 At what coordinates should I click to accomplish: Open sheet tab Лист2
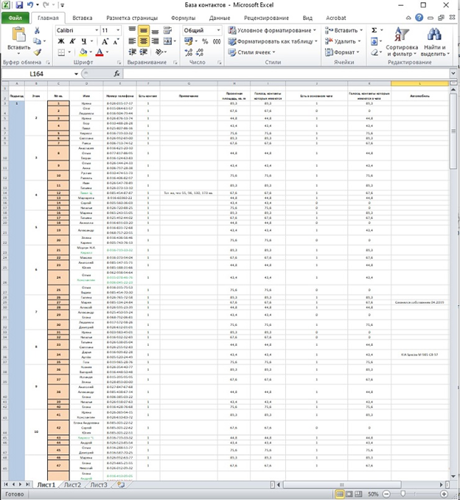click(73, 485)
